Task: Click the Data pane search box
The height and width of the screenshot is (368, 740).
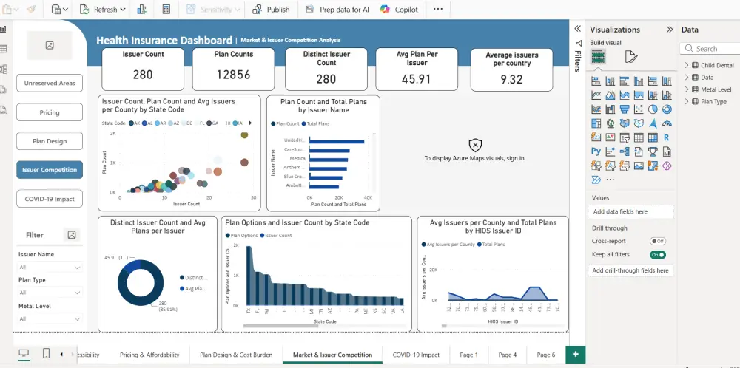Action: tap(710, 49)
